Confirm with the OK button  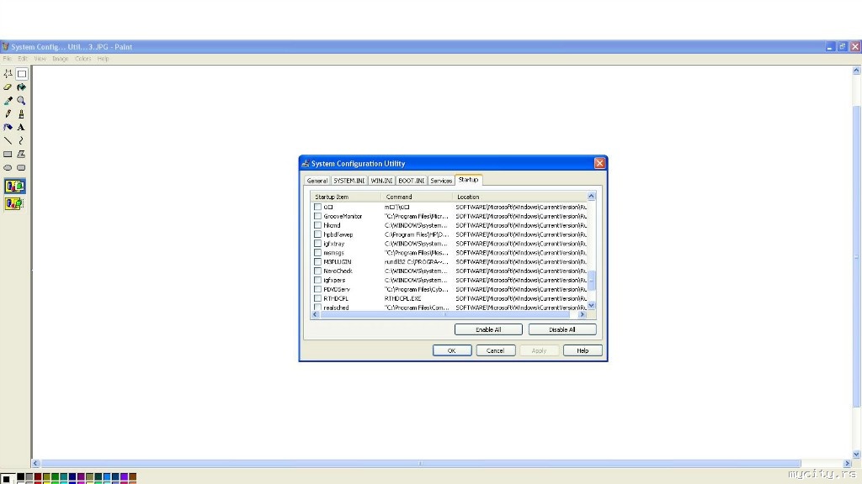(x=452, y=350)
